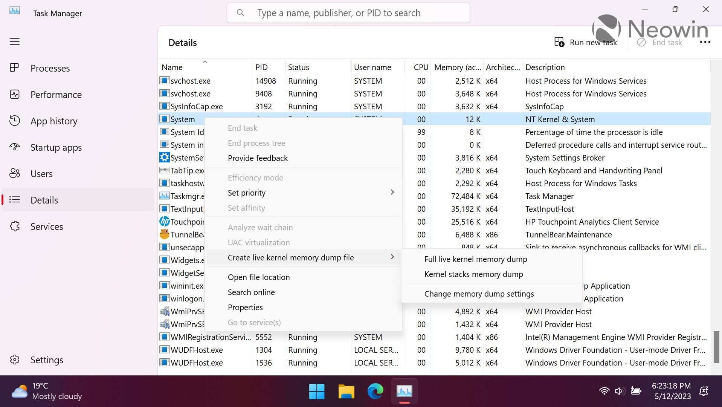
Task: Sort by the Name column header
Action: [205, 67]
